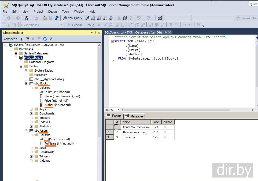
Task: Open the Activity Monitor icon in Object Explorer
Action: pyautogui.click(x=51, y=39)
